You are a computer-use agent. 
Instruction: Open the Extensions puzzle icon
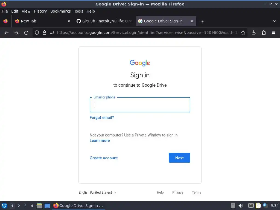tap(264, 33)
